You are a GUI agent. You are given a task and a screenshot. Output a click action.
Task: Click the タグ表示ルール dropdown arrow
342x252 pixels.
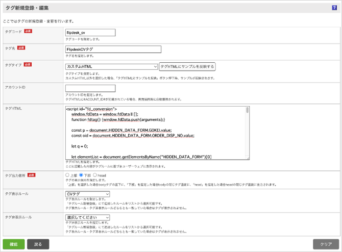pyautogui.click(x=107, y=194)
